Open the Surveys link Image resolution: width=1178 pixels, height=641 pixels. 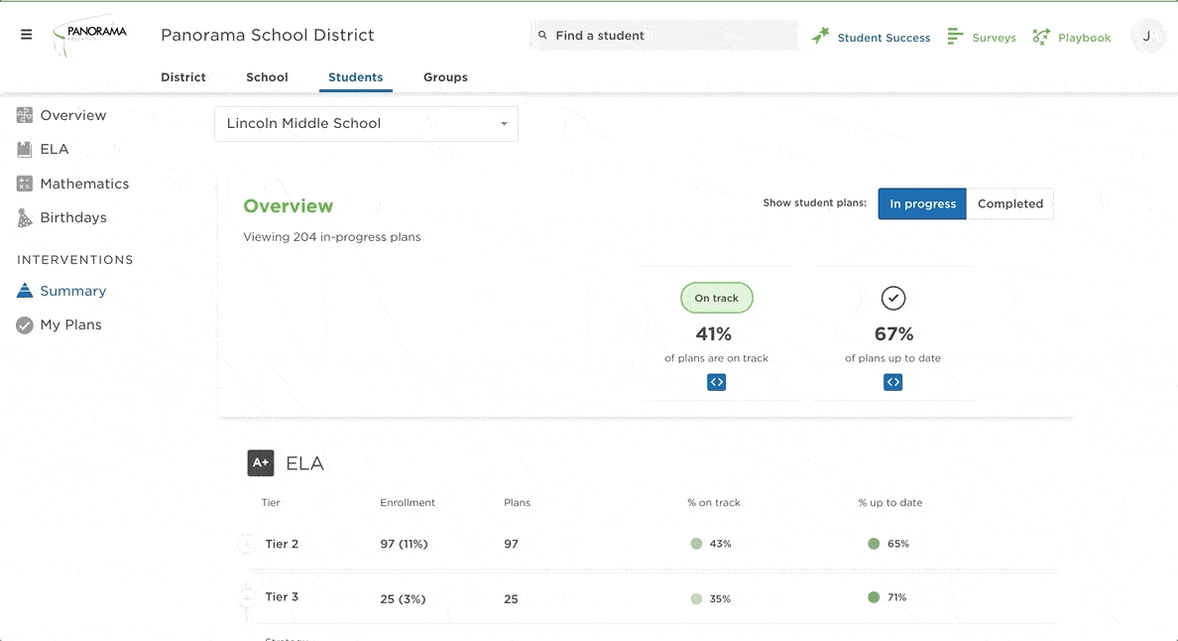(x=994, y=38)
